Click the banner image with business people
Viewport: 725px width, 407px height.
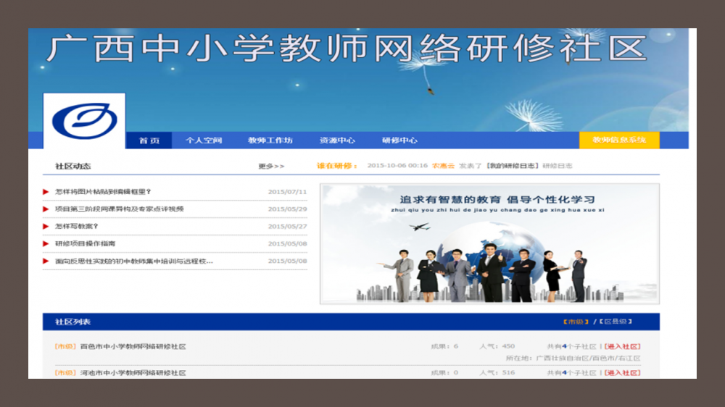pos(489,244)
